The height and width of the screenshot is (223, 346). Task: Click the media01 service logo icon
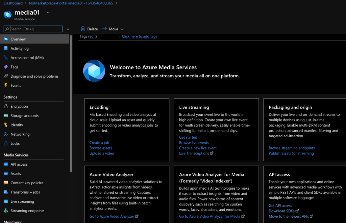(x=7, y=15)
